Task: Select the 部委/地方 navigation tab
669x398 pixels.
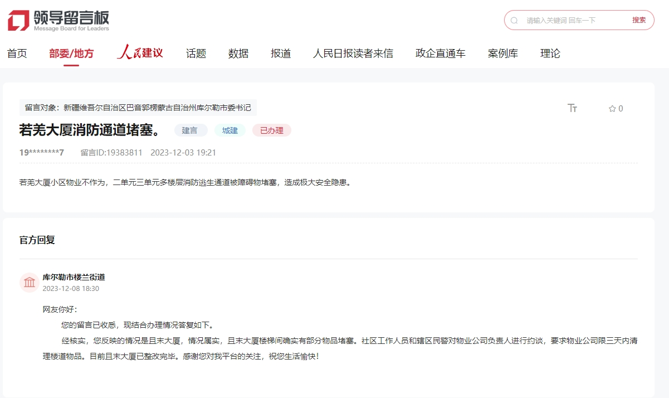Action: tap(71, 54)
